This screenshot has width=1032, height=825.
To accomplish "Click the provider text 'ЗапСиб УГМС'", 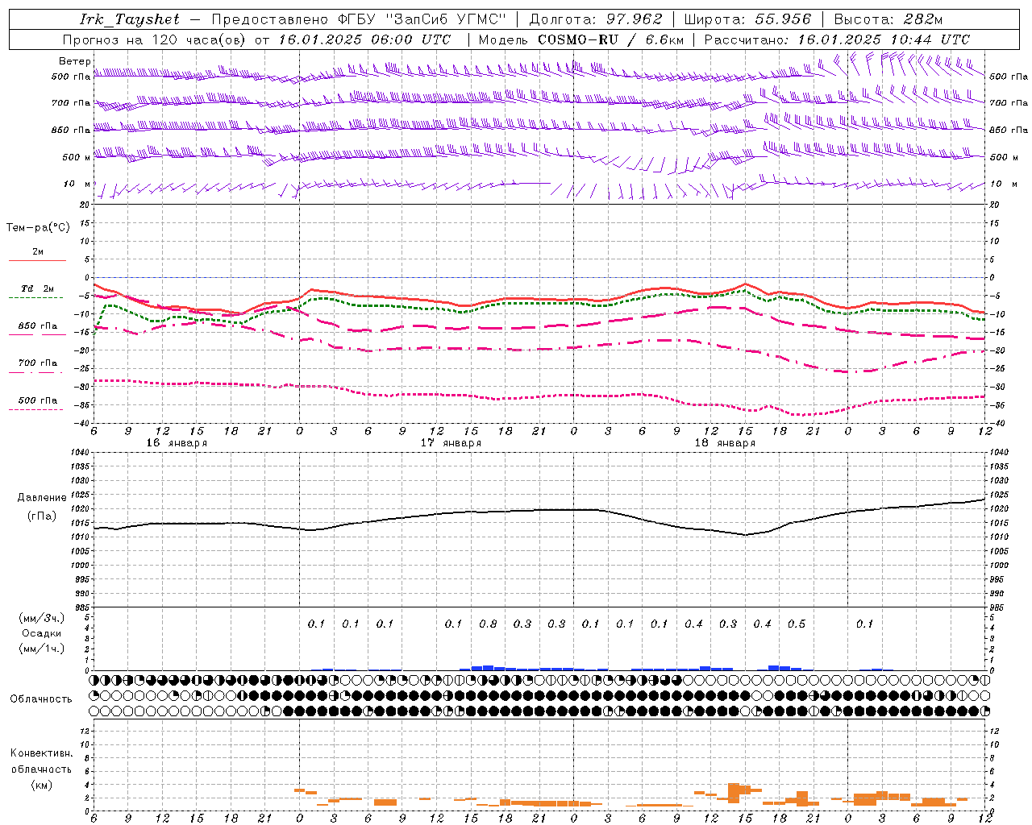I will pos(447,19).
